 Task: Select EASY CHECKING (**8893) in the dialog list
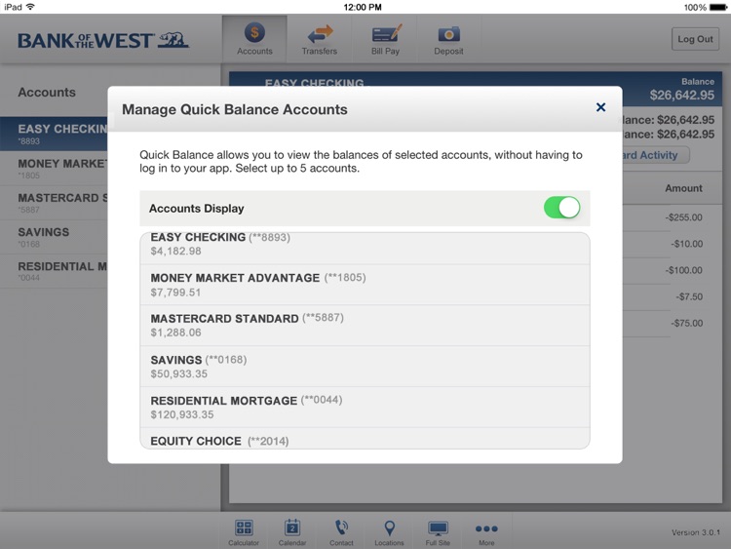click(x=365, y=248)
